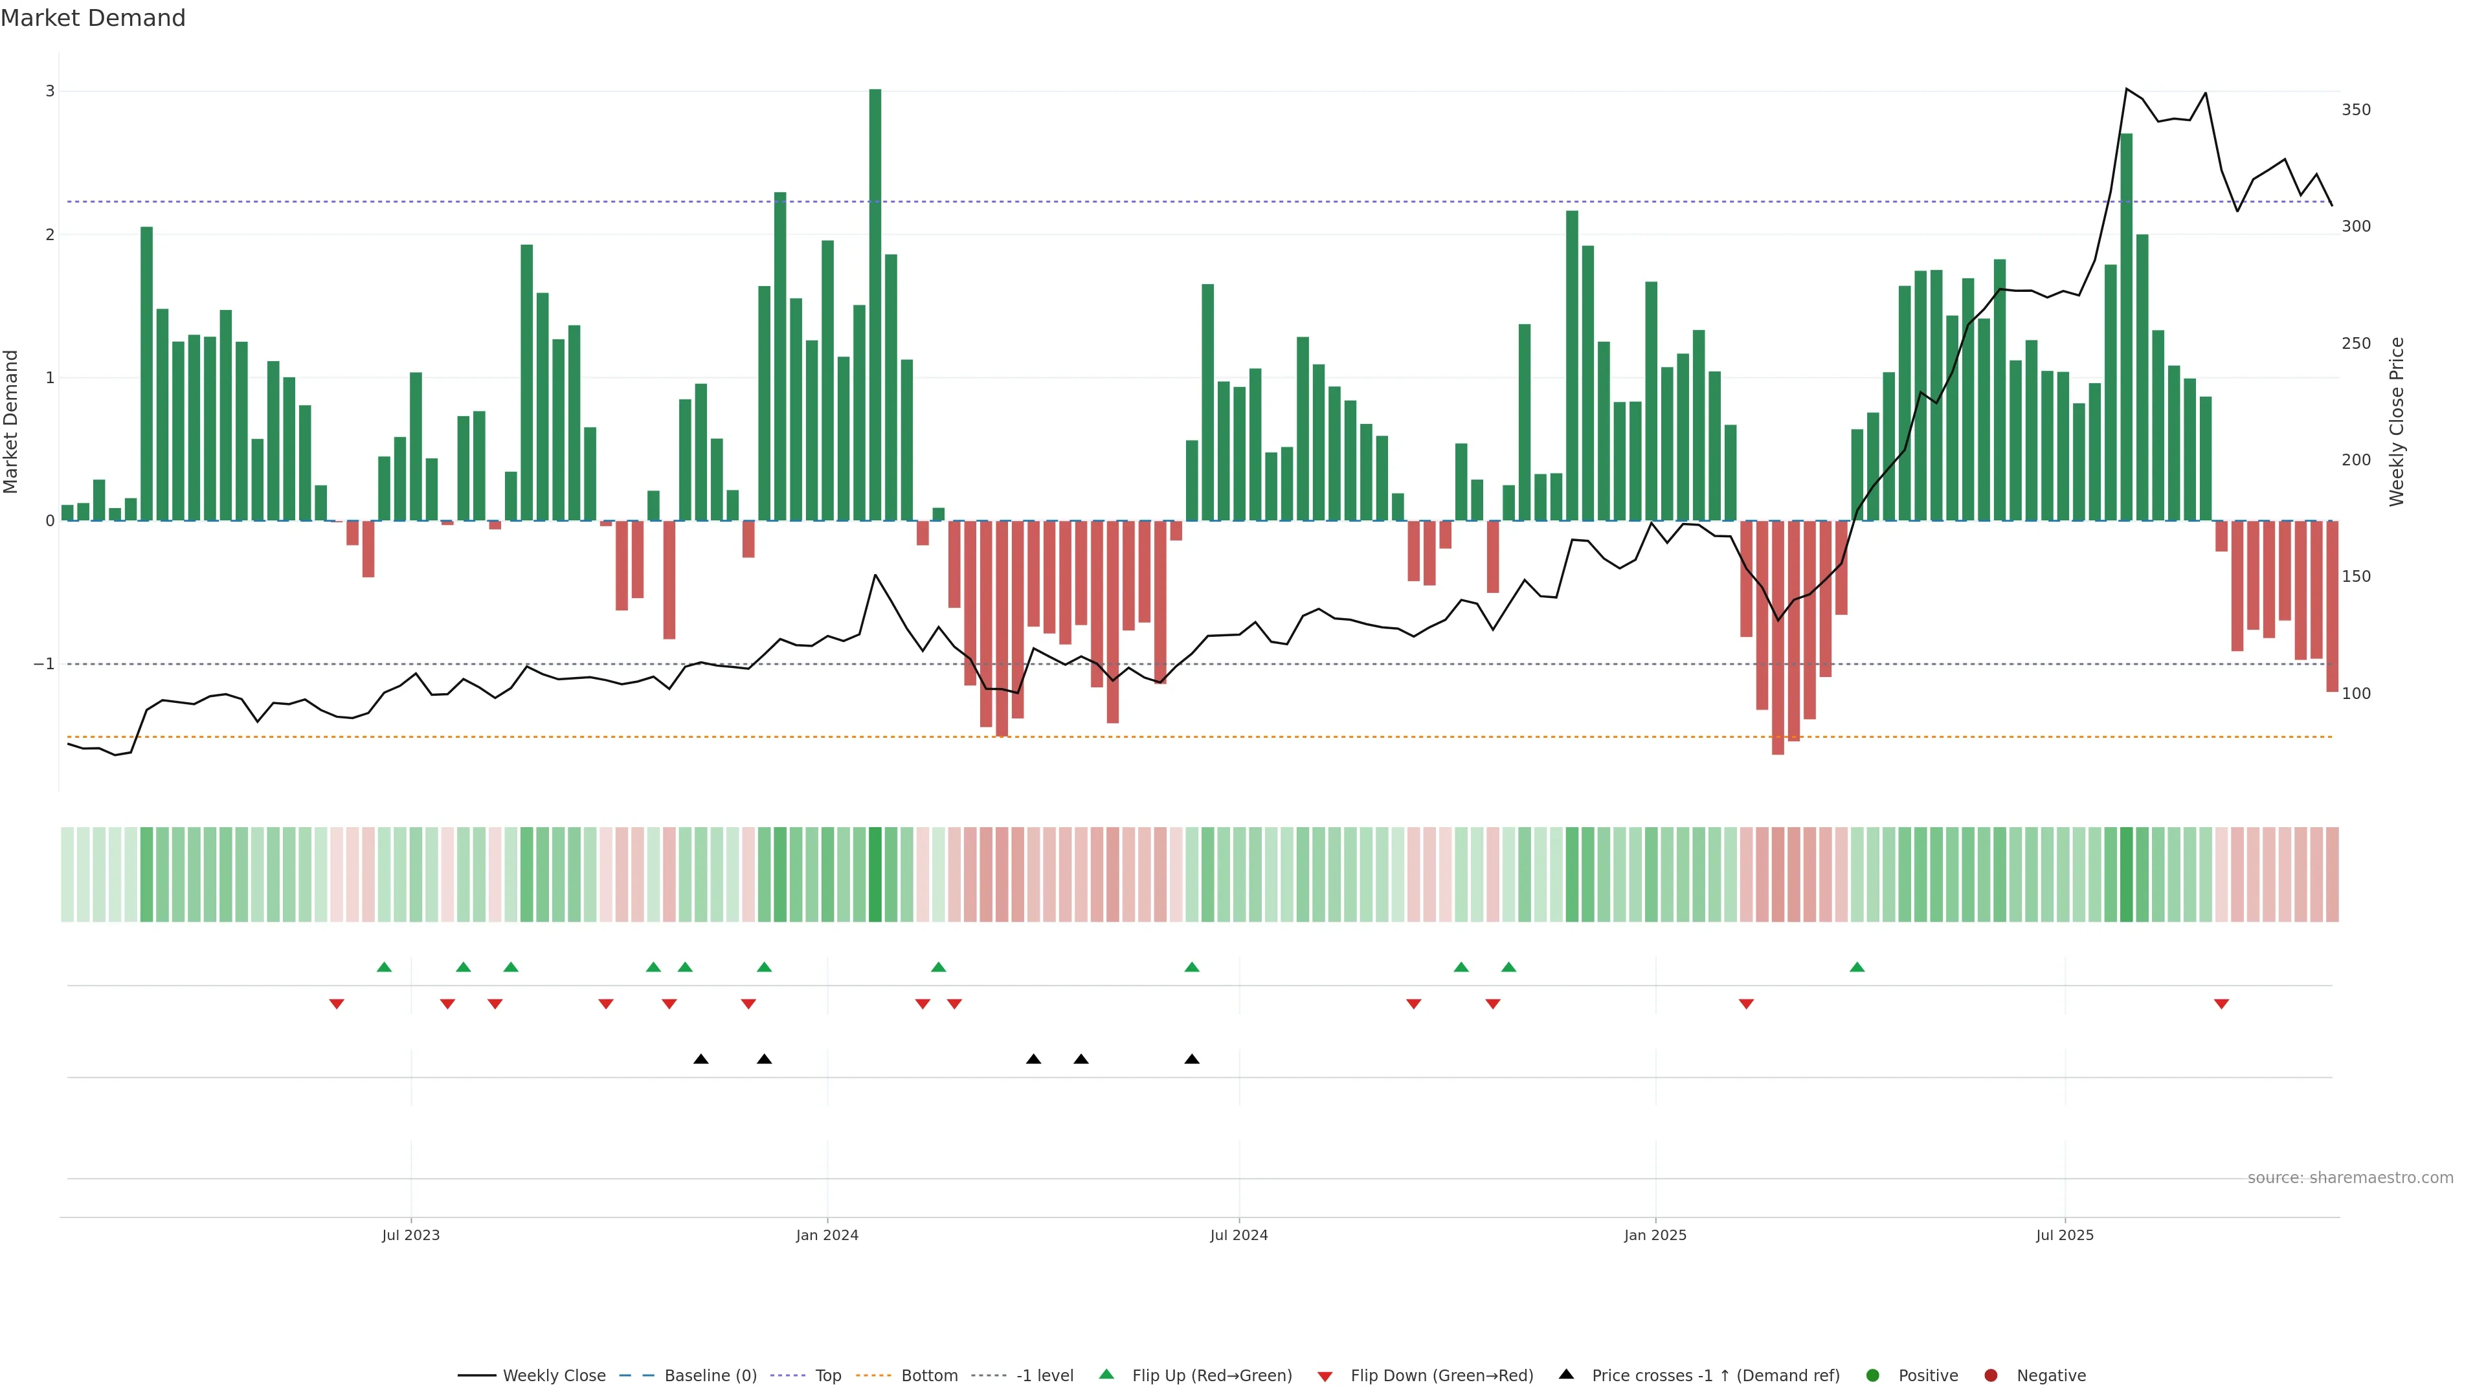This screenshot has height=1398, width=2486.
Task: Click the Flip Down red triangle legend icon
Action: 1325,1376
